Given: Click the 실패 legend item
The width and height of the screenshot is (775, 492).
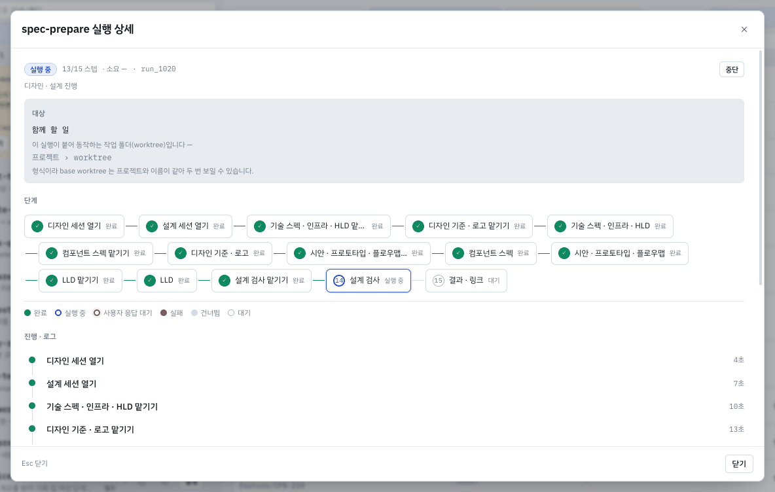Looking at the screenshot, I should pyautogui.click(x=171, y=313).
